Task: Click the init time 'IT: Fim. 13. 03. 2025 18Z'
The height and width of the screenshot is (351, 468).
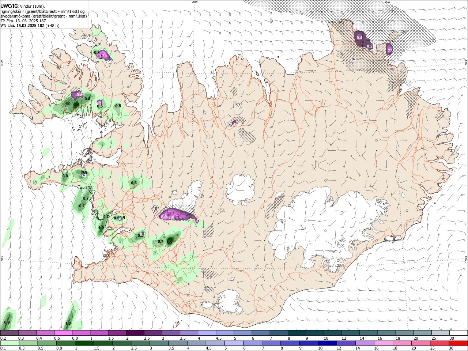Action: 24,21
